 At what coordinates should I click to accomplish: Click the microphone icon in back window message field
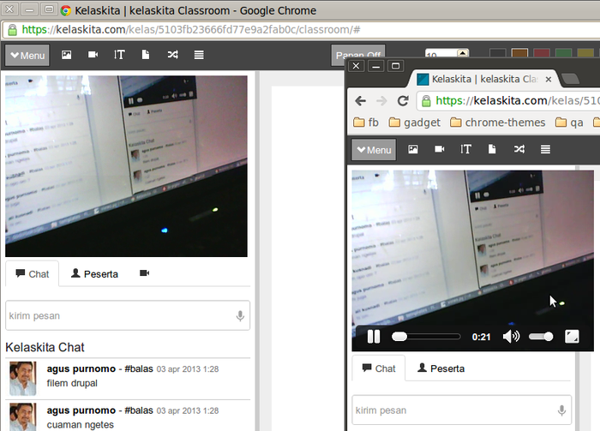(x=240, y=316)
